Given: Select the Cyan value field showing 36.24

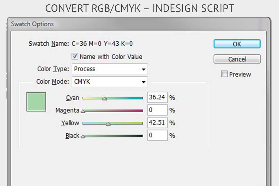Looking at the screenshot, I should click(x=158, y=97).
